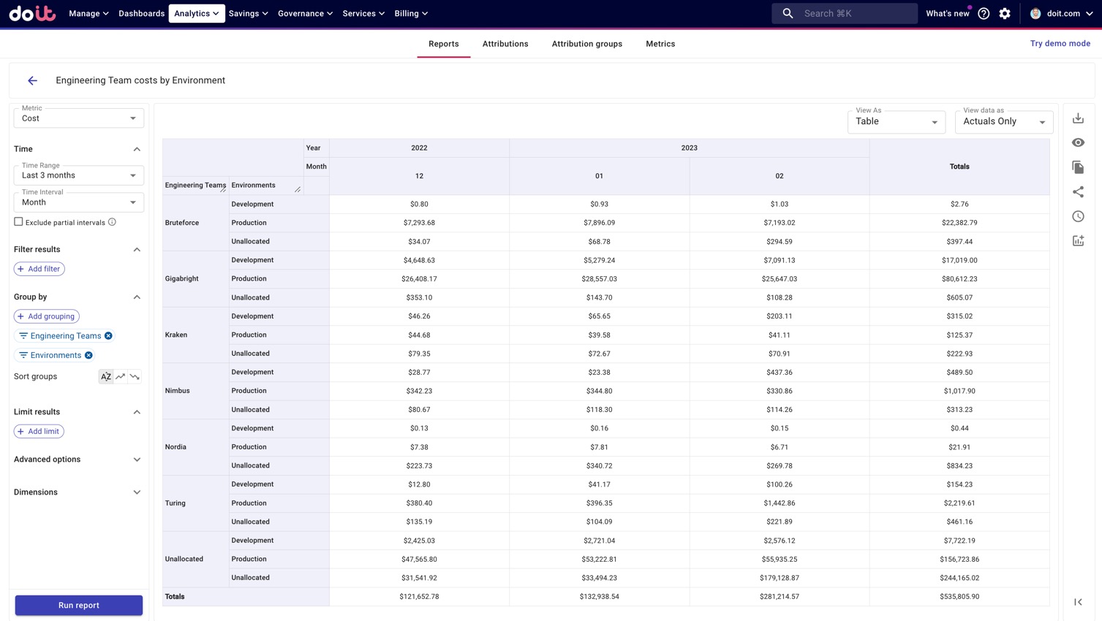Expand the Advanced options section

78,460
